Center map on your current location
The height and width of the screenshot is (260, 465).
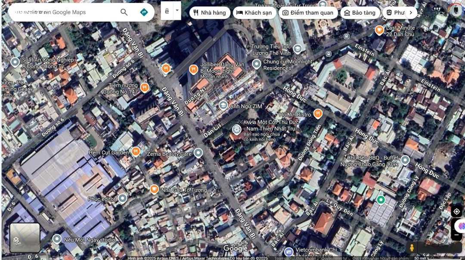point(456,211)
